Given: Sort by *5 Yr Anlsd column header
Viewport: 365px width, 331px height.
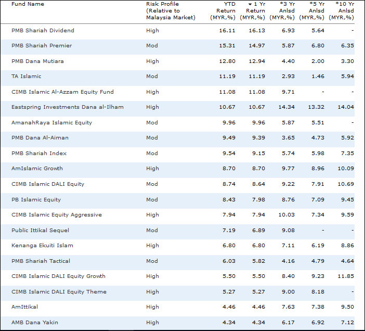Looking at the screenshot, I should point(311,11).
